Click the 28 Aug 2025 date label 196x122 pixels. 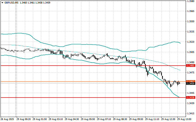(7, 119)
